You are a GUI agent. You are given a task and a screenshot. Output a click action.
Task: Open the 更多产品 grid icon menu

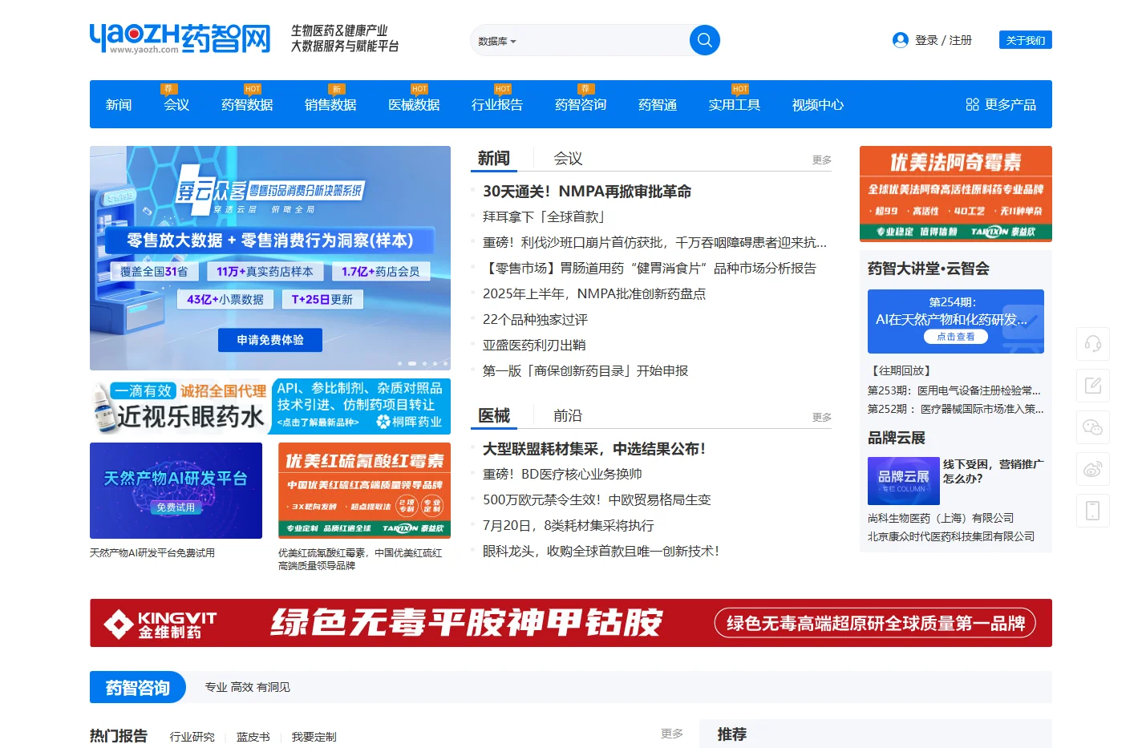click(972, 104)
